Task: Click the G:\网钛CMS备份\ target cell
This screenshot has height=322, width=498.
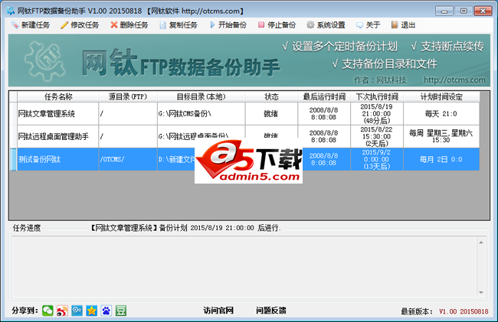Action: (x=201, y=113)
